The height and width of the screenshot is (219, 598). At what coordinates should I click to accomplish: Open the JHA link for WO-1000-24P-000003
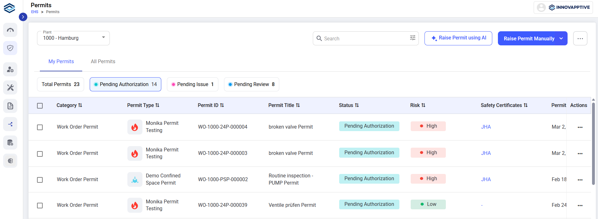point(486,153)
